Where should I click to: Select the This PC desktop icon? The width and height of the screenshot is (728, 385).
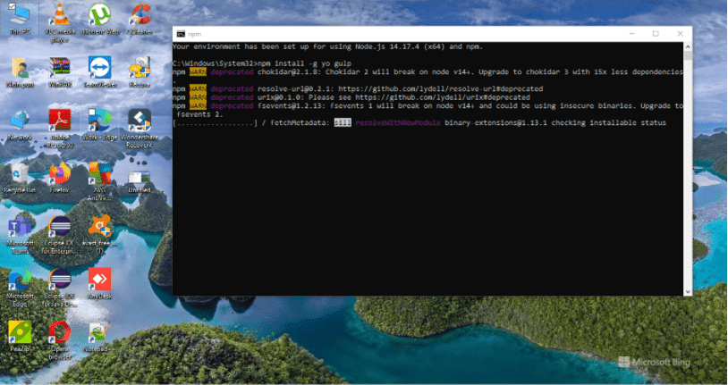pos(20,15)
